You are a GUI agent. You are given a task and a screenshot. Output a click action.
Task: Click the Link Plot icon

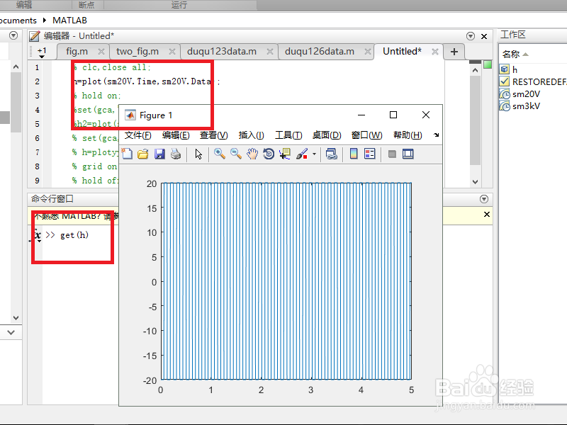coord(331,154)
